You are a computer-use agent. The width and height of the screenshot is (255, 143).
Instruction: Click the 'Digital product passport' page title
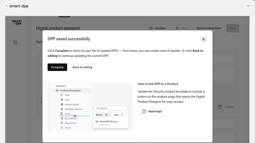point(58,28)
